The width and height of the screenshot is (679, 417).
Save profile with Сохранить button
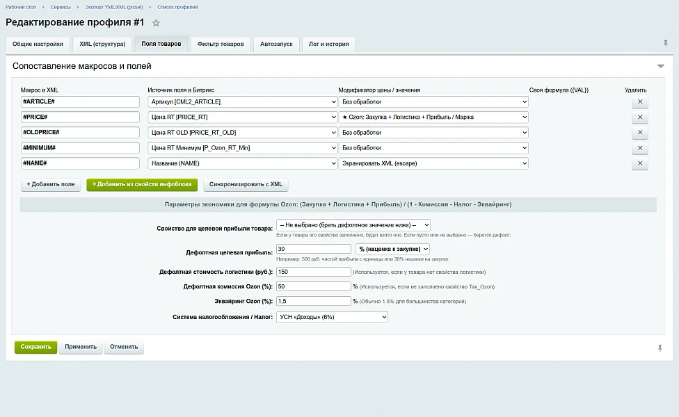pos(36,347)
